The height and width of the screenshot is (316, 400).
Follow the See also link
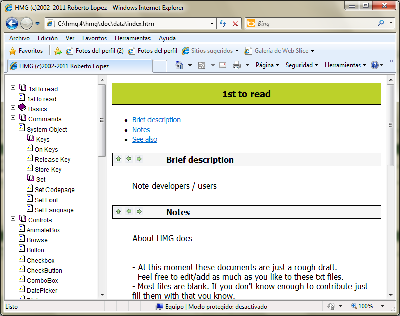pyautogui.click(x=144, y=139)
